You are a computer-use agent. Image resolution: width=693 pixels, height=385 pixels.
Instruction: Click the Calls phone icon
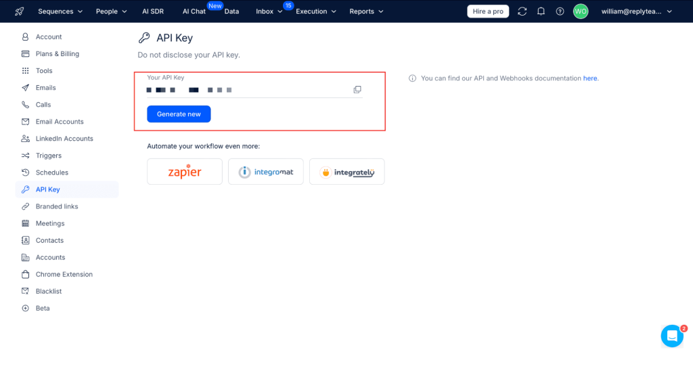pyautogui.click(x=25, y=105)
